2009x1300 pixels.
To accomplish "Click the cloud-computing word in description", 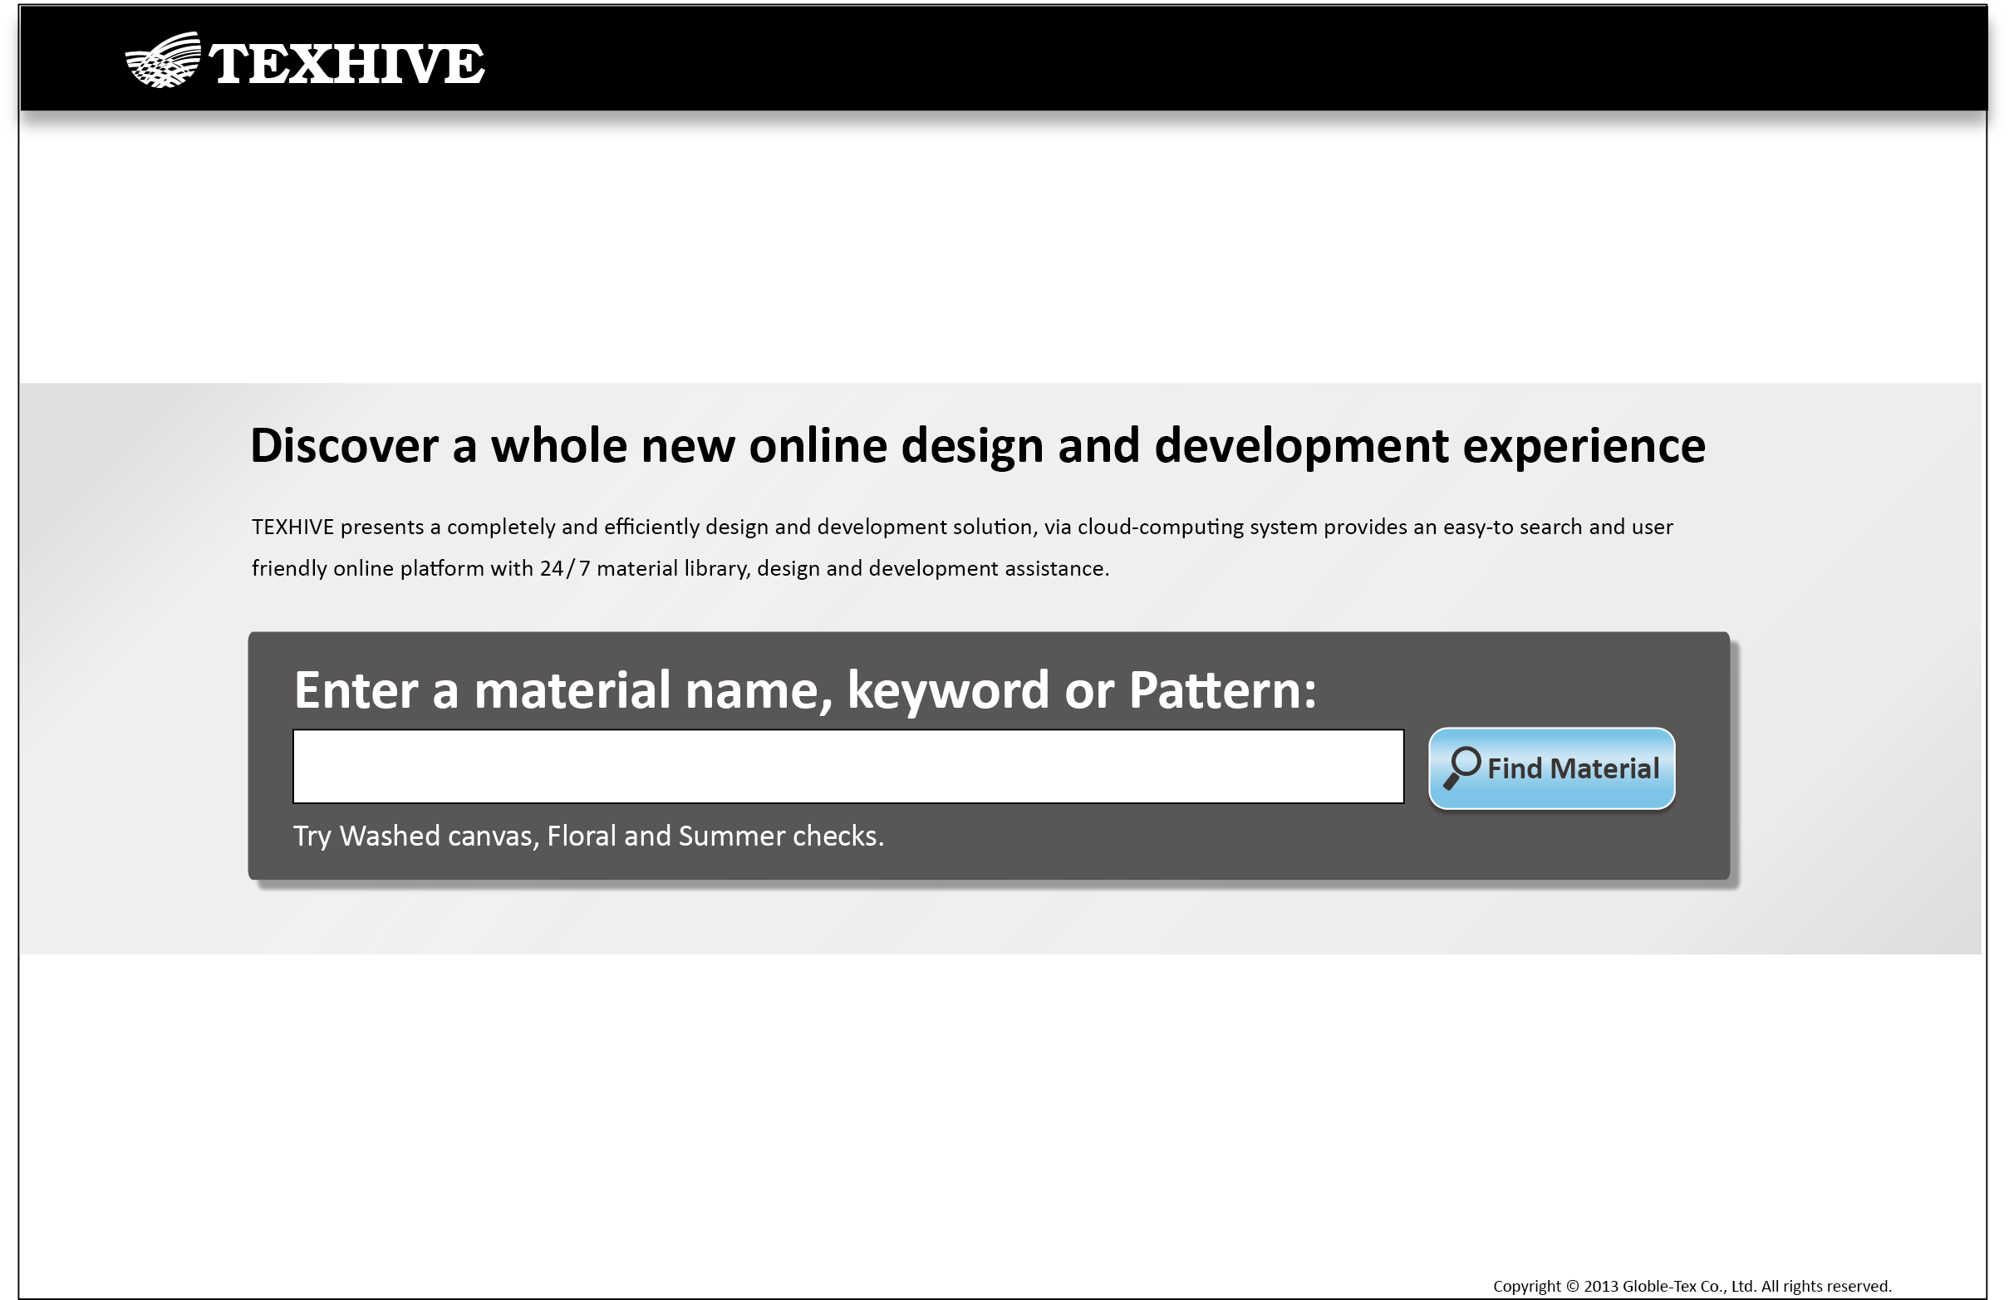I will [1160, 527].
